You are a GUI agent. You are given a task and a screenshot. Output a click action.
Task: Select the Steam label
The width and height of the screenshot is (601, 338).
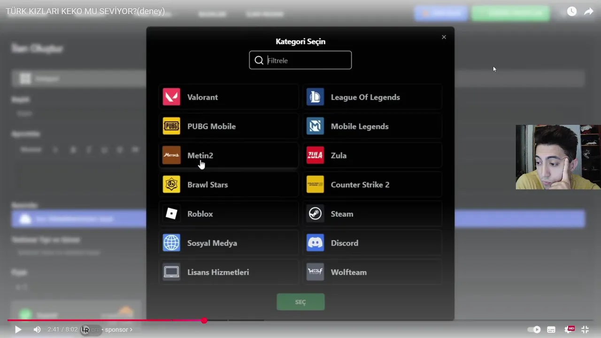pos(342,214)
